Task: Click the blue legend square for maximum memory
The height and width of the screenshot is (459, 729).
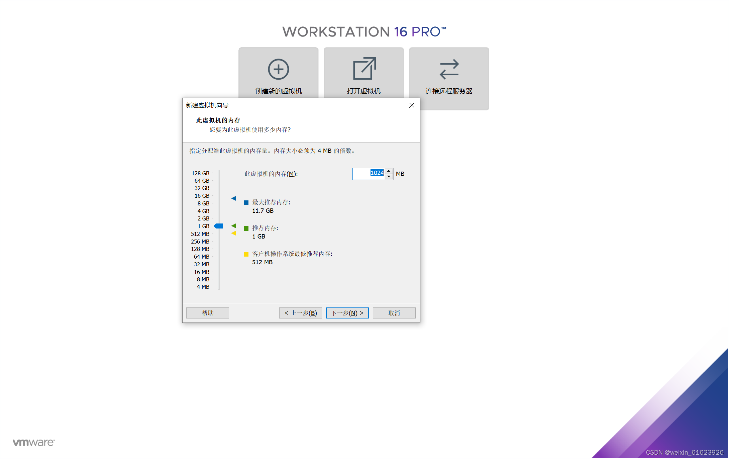Action: point(246,203)
